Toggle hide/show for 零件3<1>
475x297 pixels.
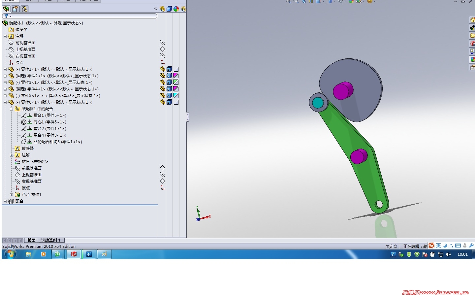pos(162,82)
